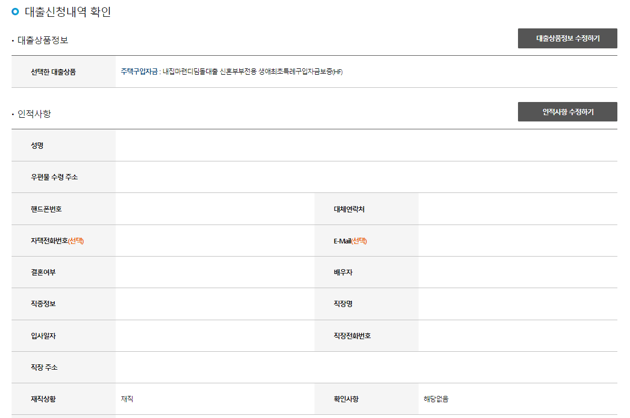This screenshot has height=418, width=630.
Task: Click the E-Mail(선택) label
Action: pyautogui.click(x=350, y=240)
